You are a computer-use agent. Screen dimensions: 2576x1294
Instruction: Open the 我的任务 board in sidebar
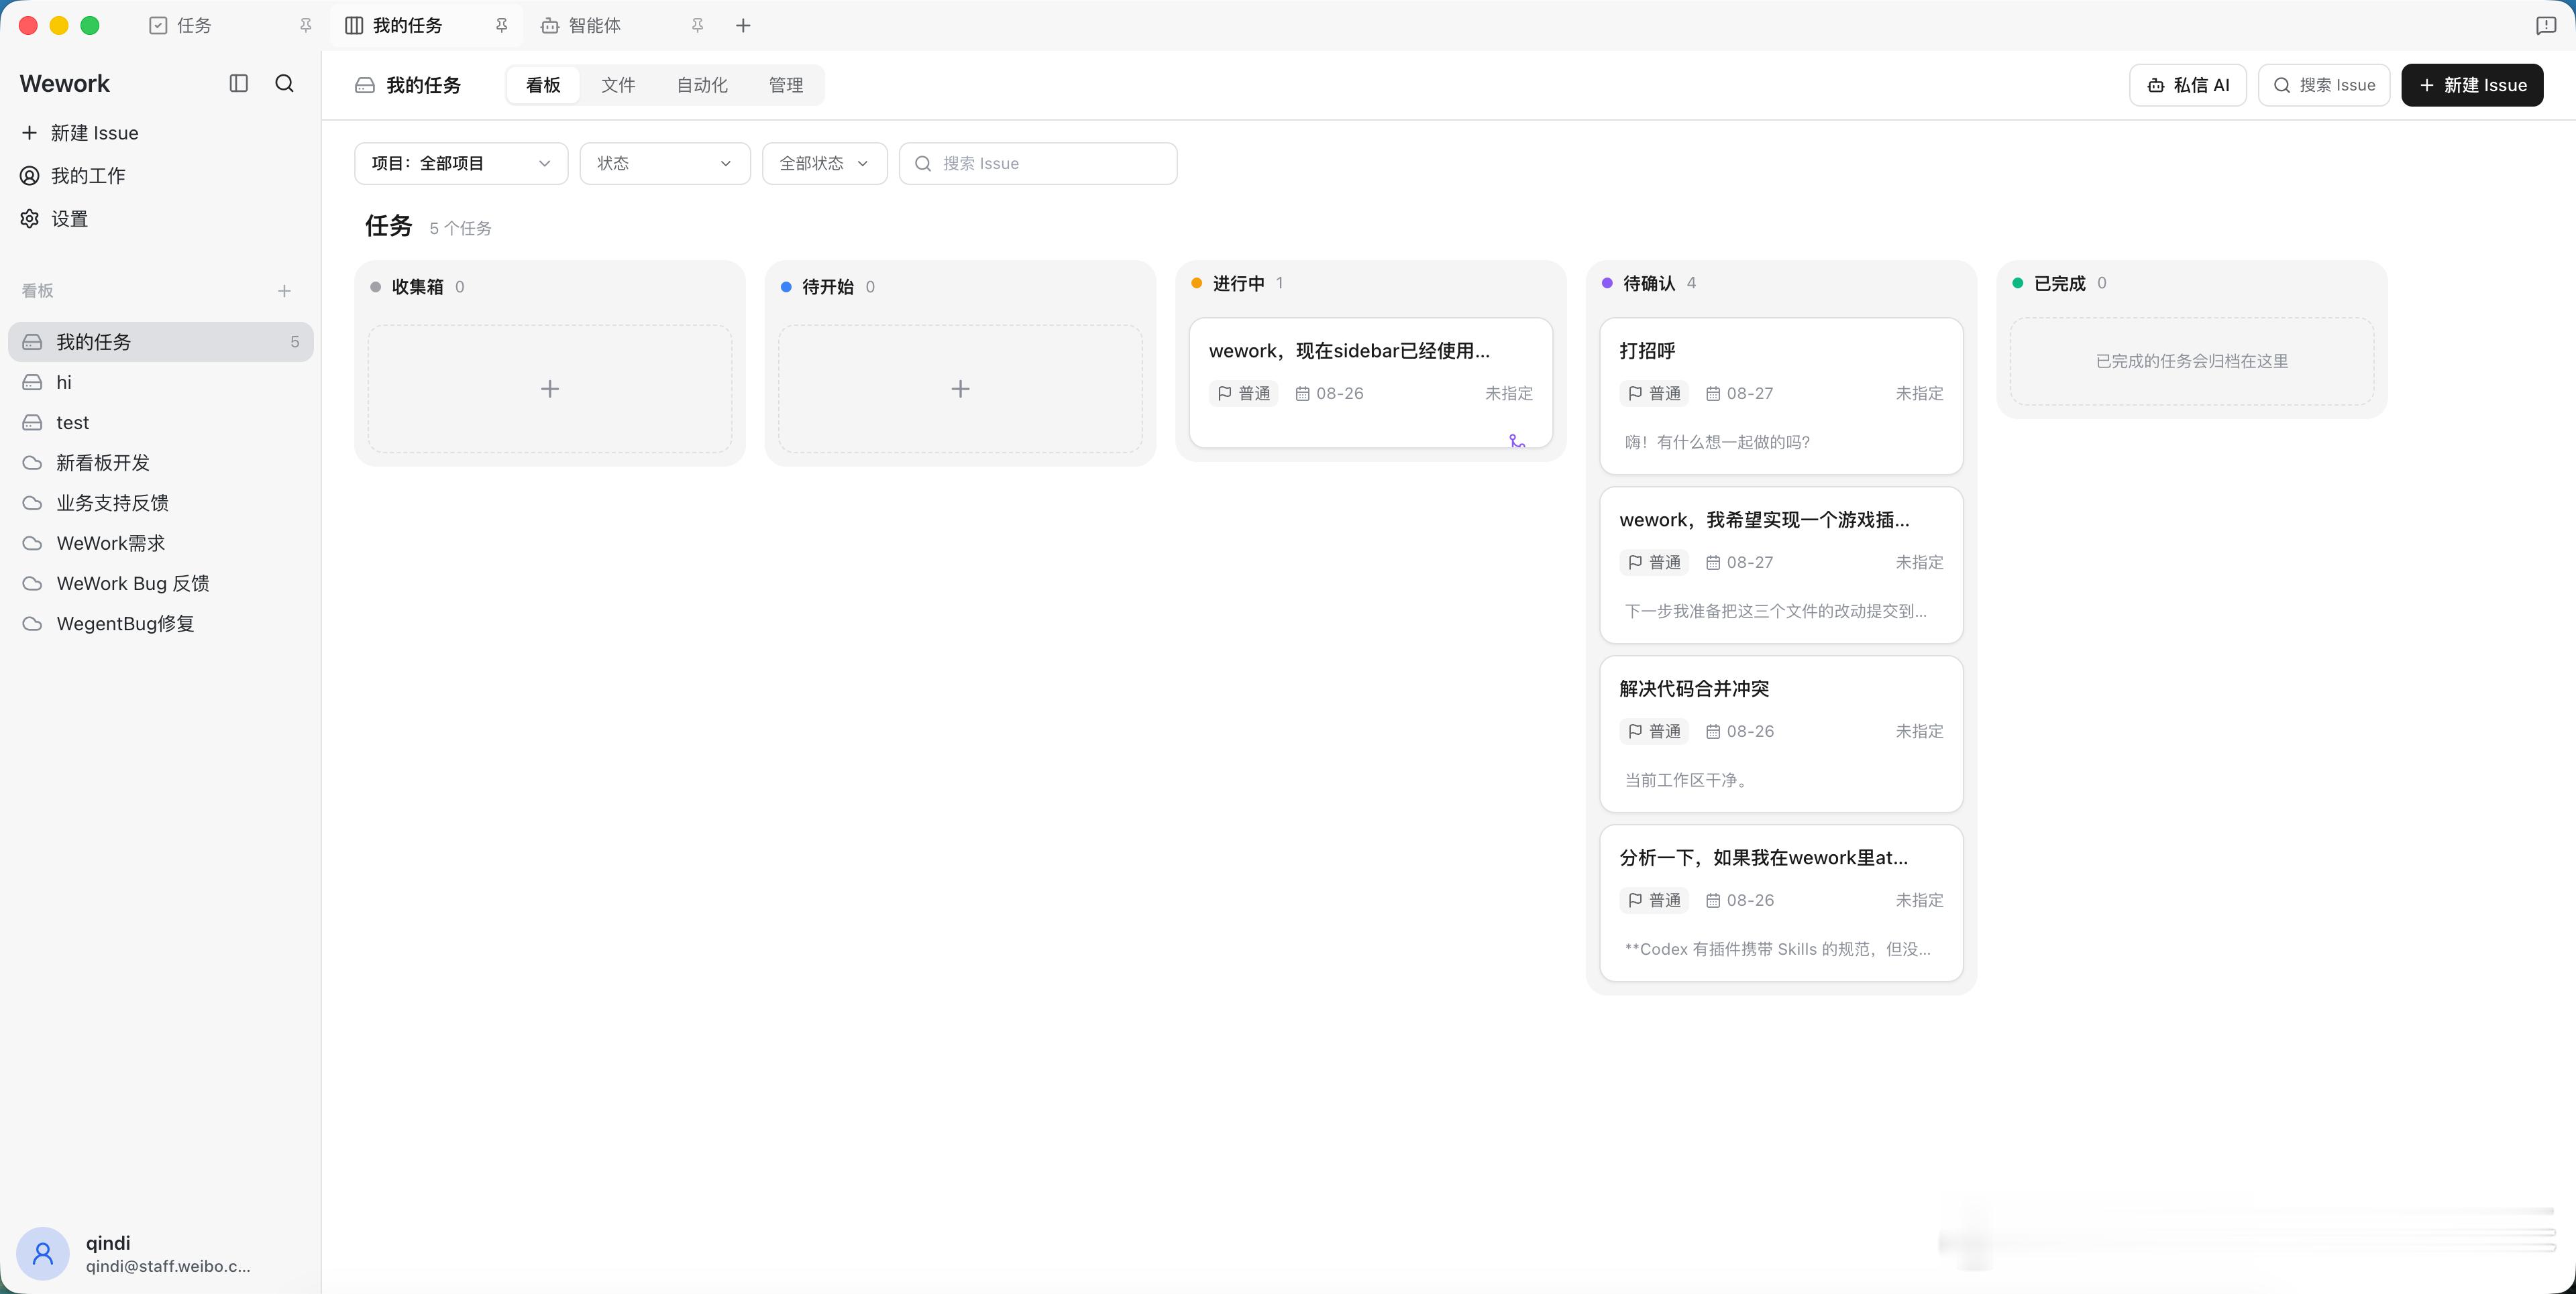tap(161, 342)
